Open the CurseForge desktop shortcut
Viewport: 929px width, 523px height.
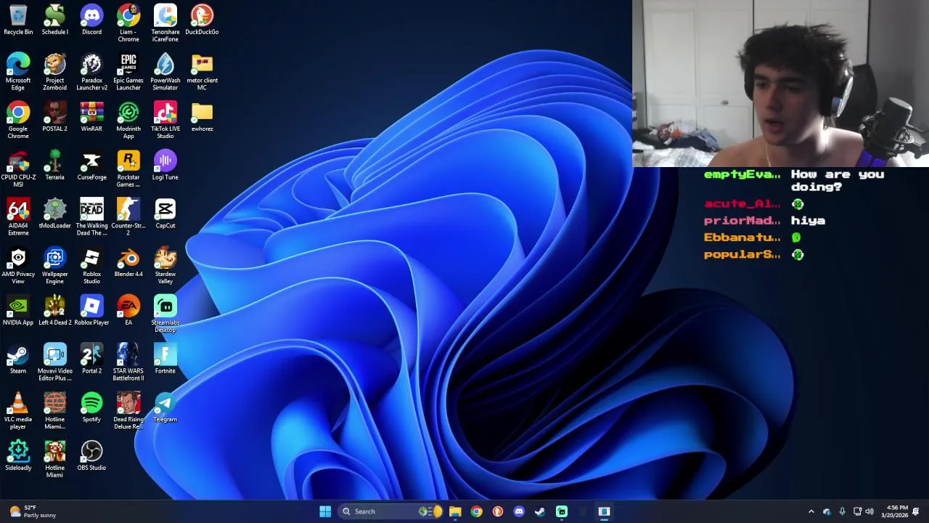coord(91,166)
